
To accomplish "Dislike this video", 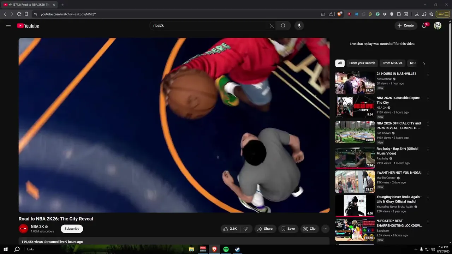I will click(246, 229).
